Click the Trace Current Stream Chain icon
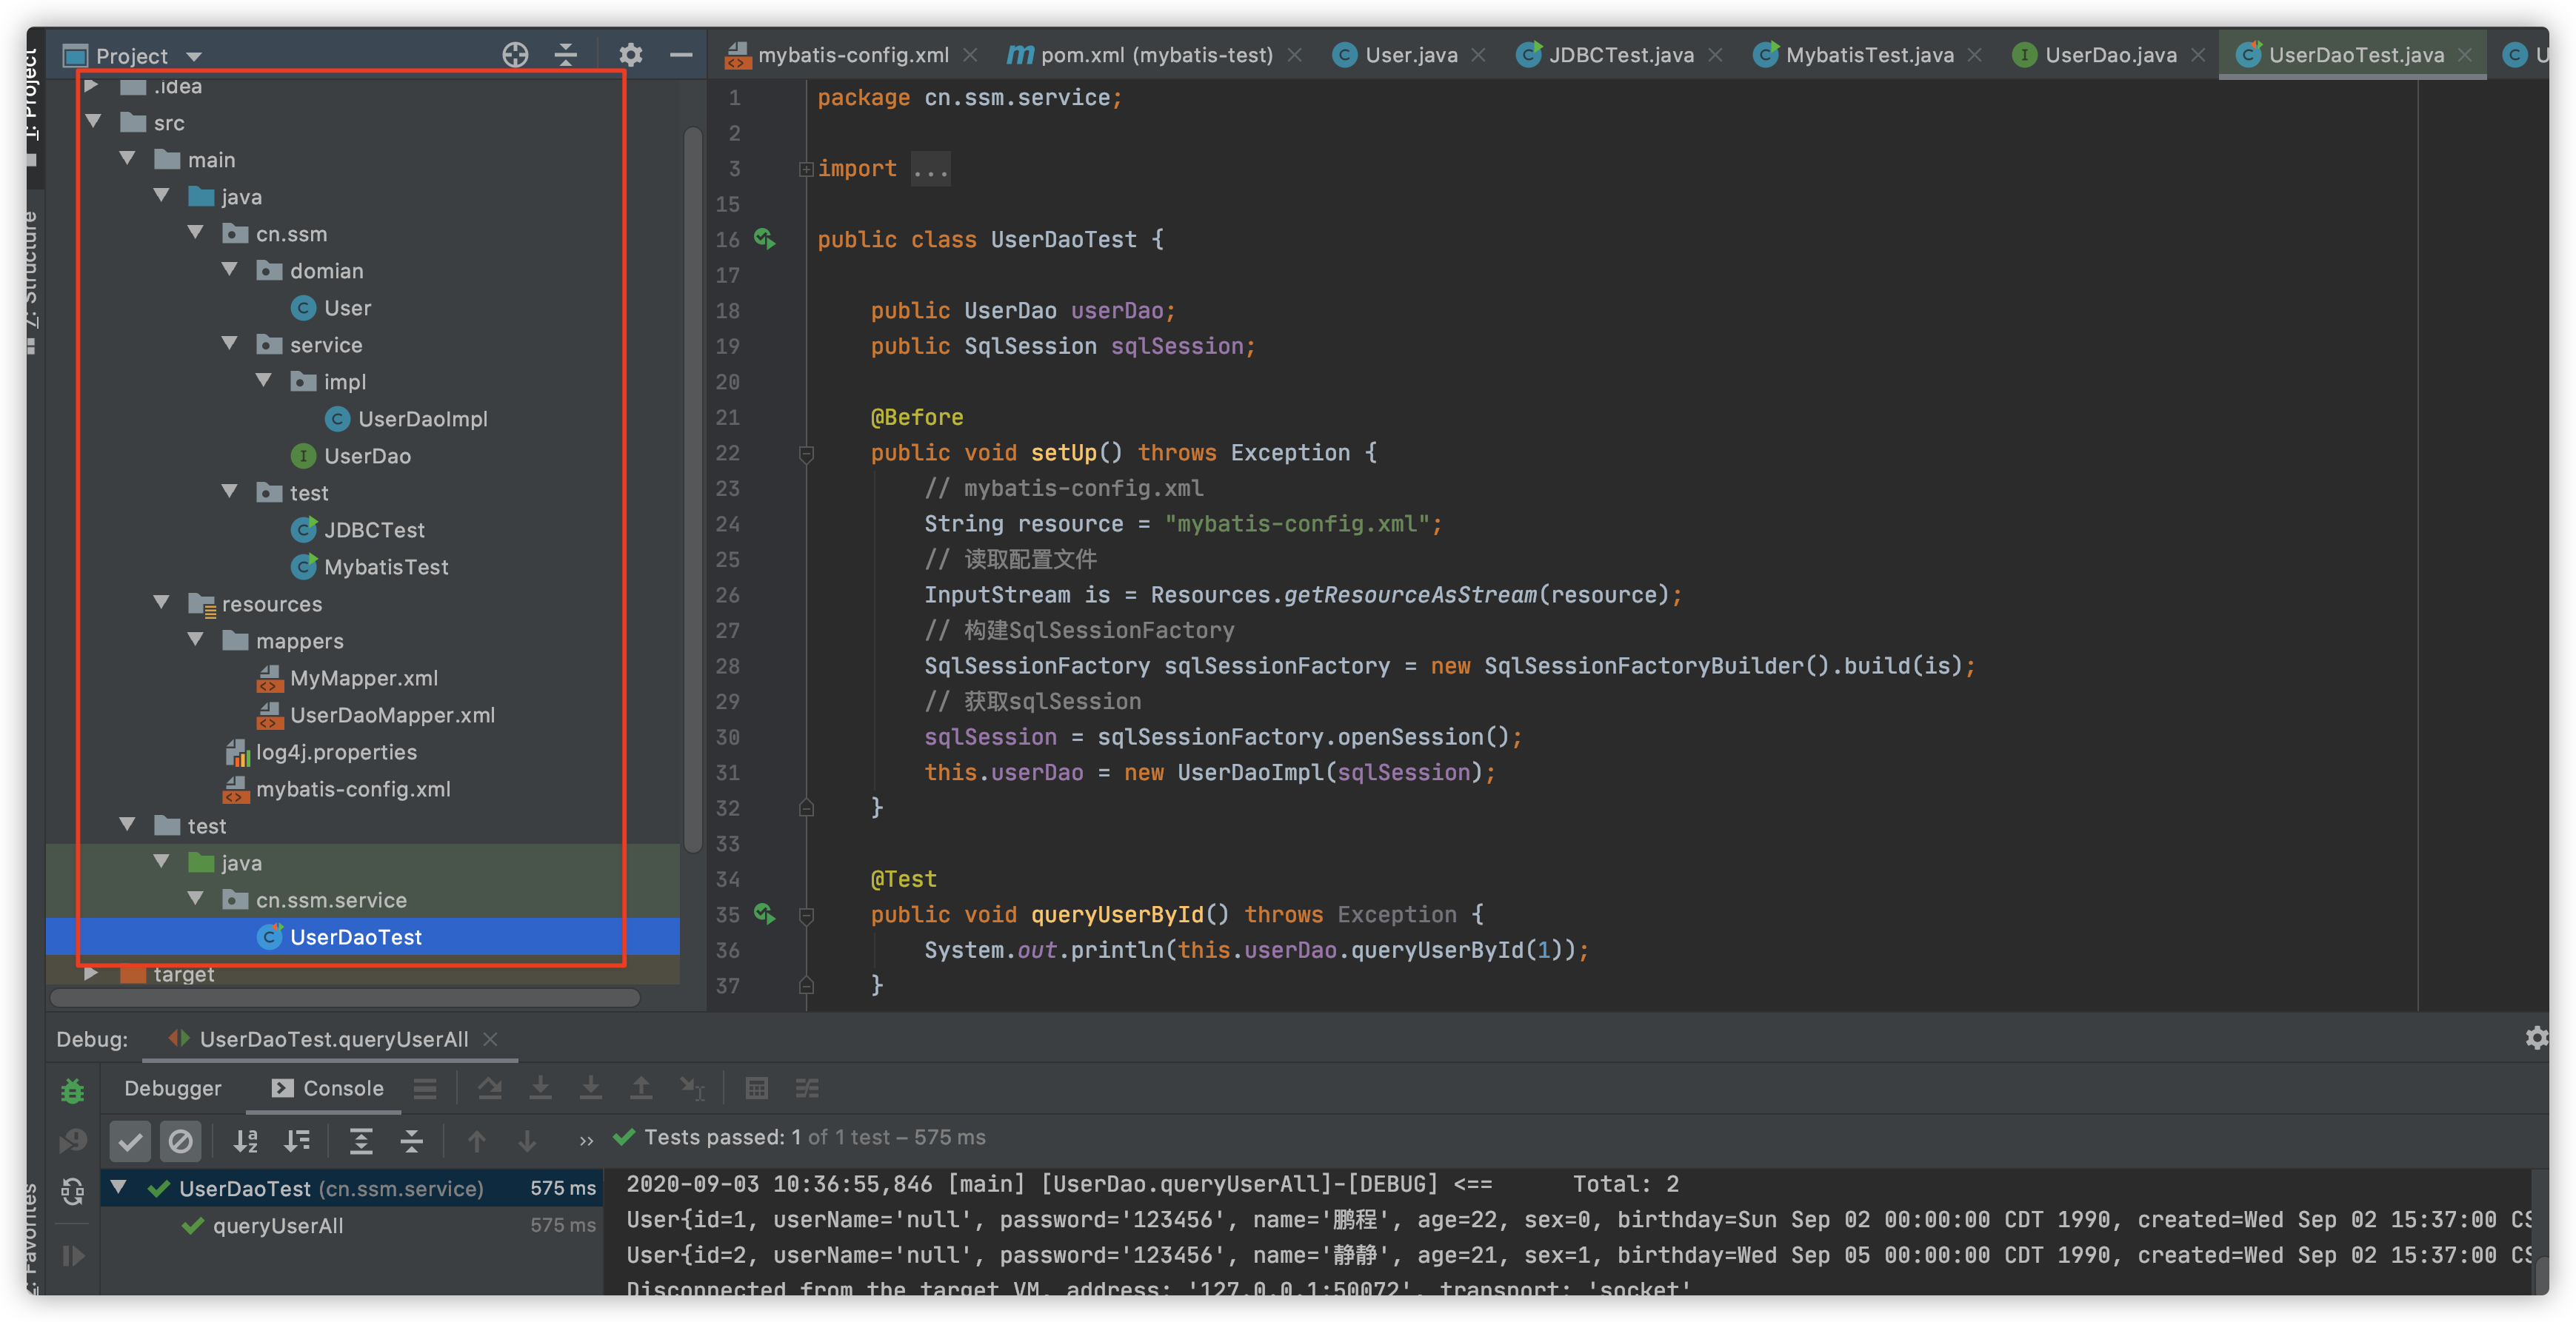The image size is (2576, 1322). coord(807,1088)
